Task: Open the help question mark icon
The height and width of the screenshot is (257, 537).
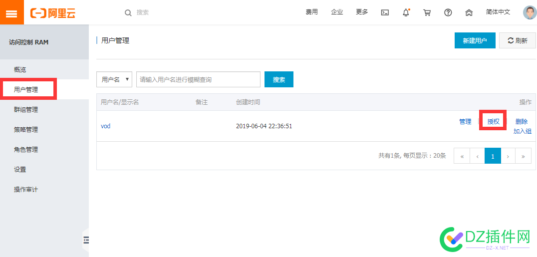Action: pyautogui.click(x=448, y=12)
